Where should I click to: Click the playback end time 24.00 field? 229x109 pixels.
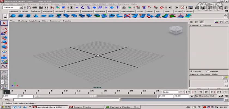(x=165, y=96)
